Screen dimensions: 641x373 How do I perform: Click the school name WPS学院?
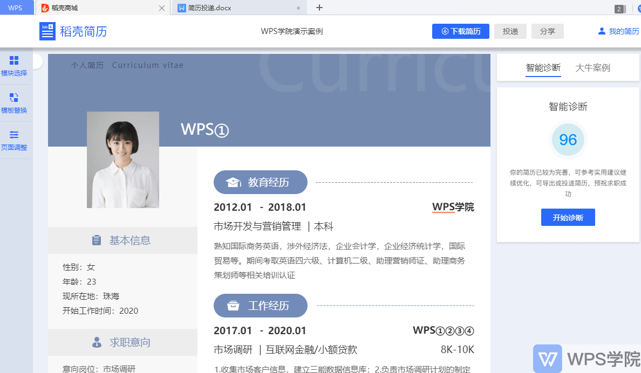point(453,207)
